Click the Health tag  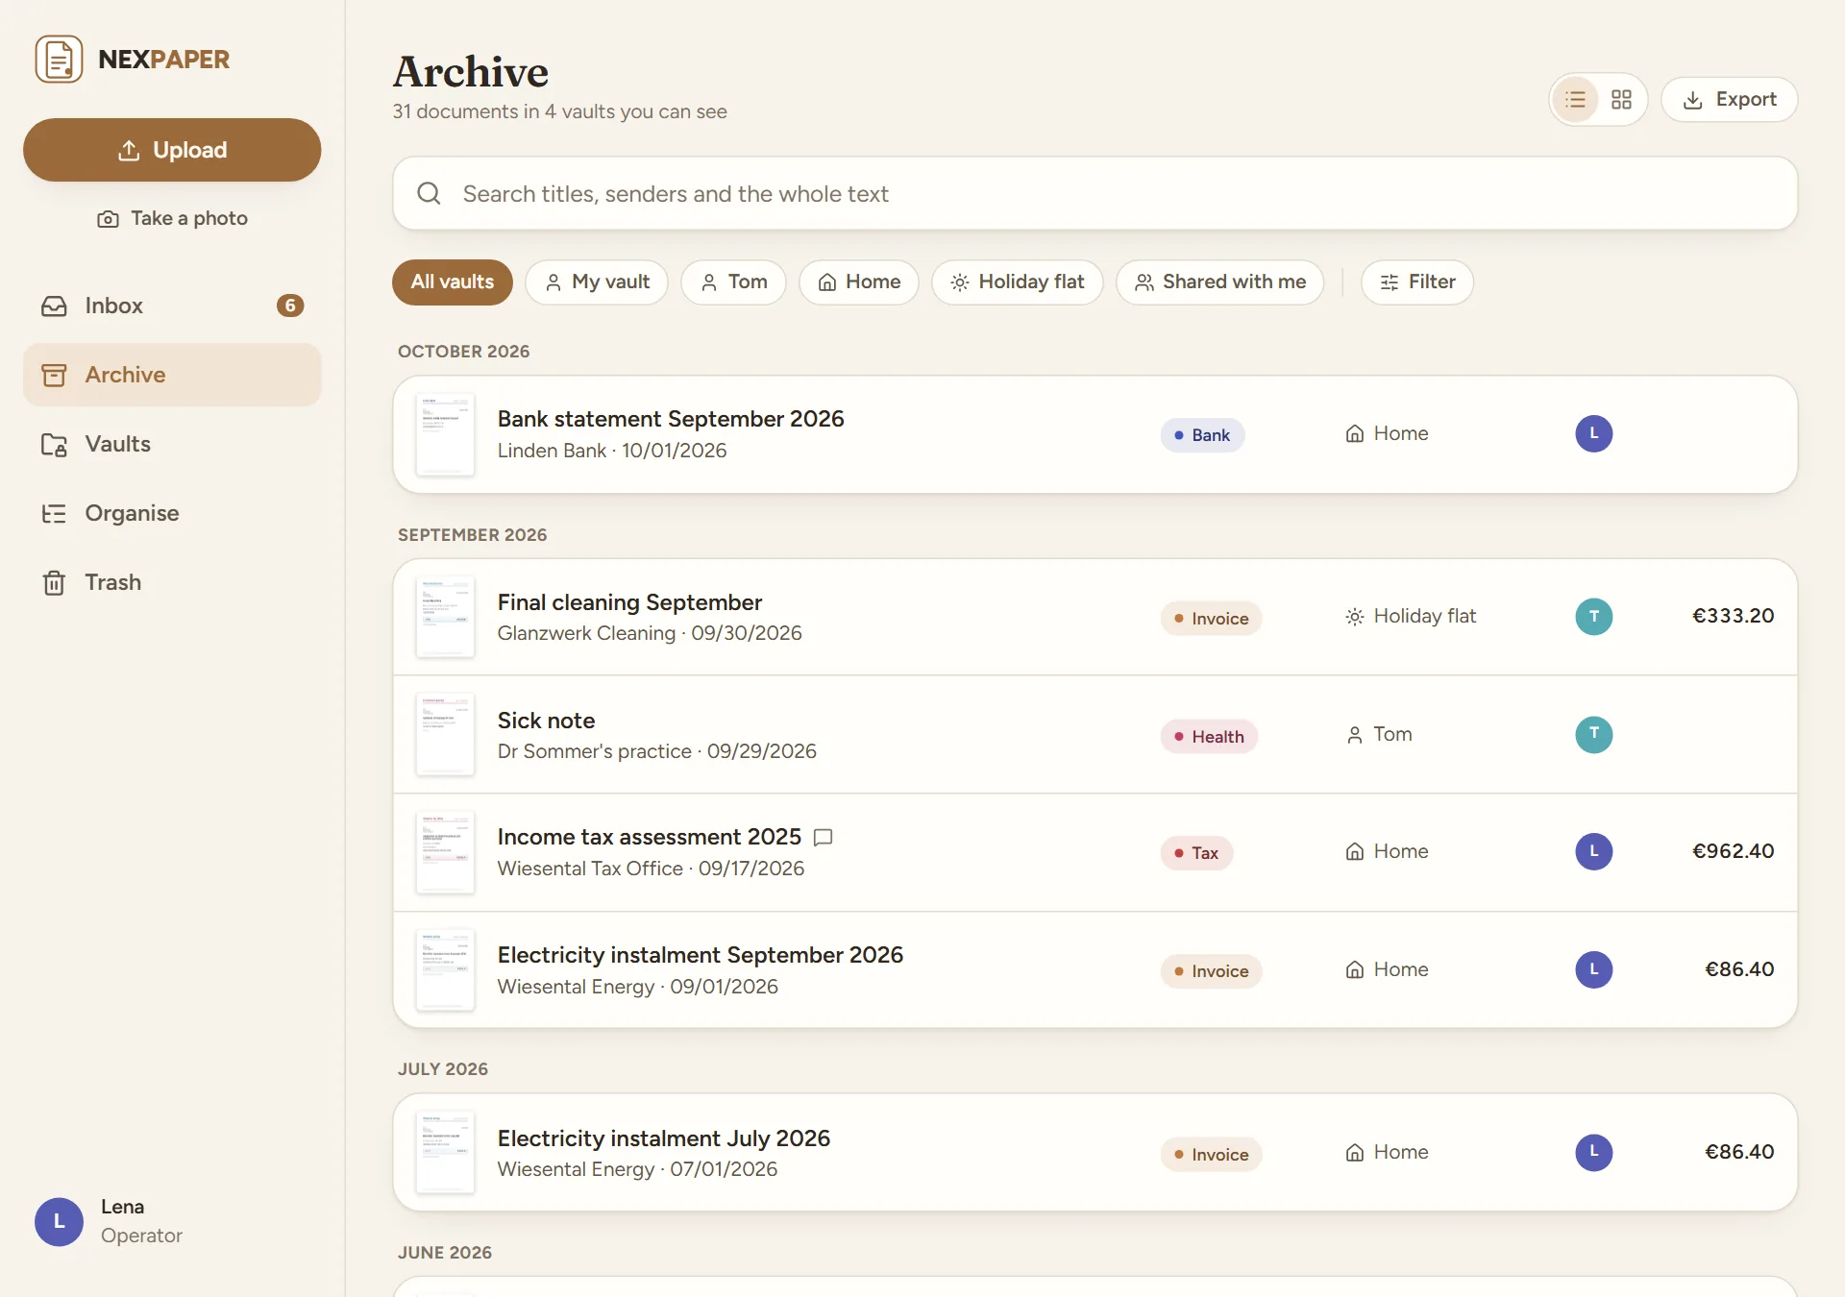1209,737
